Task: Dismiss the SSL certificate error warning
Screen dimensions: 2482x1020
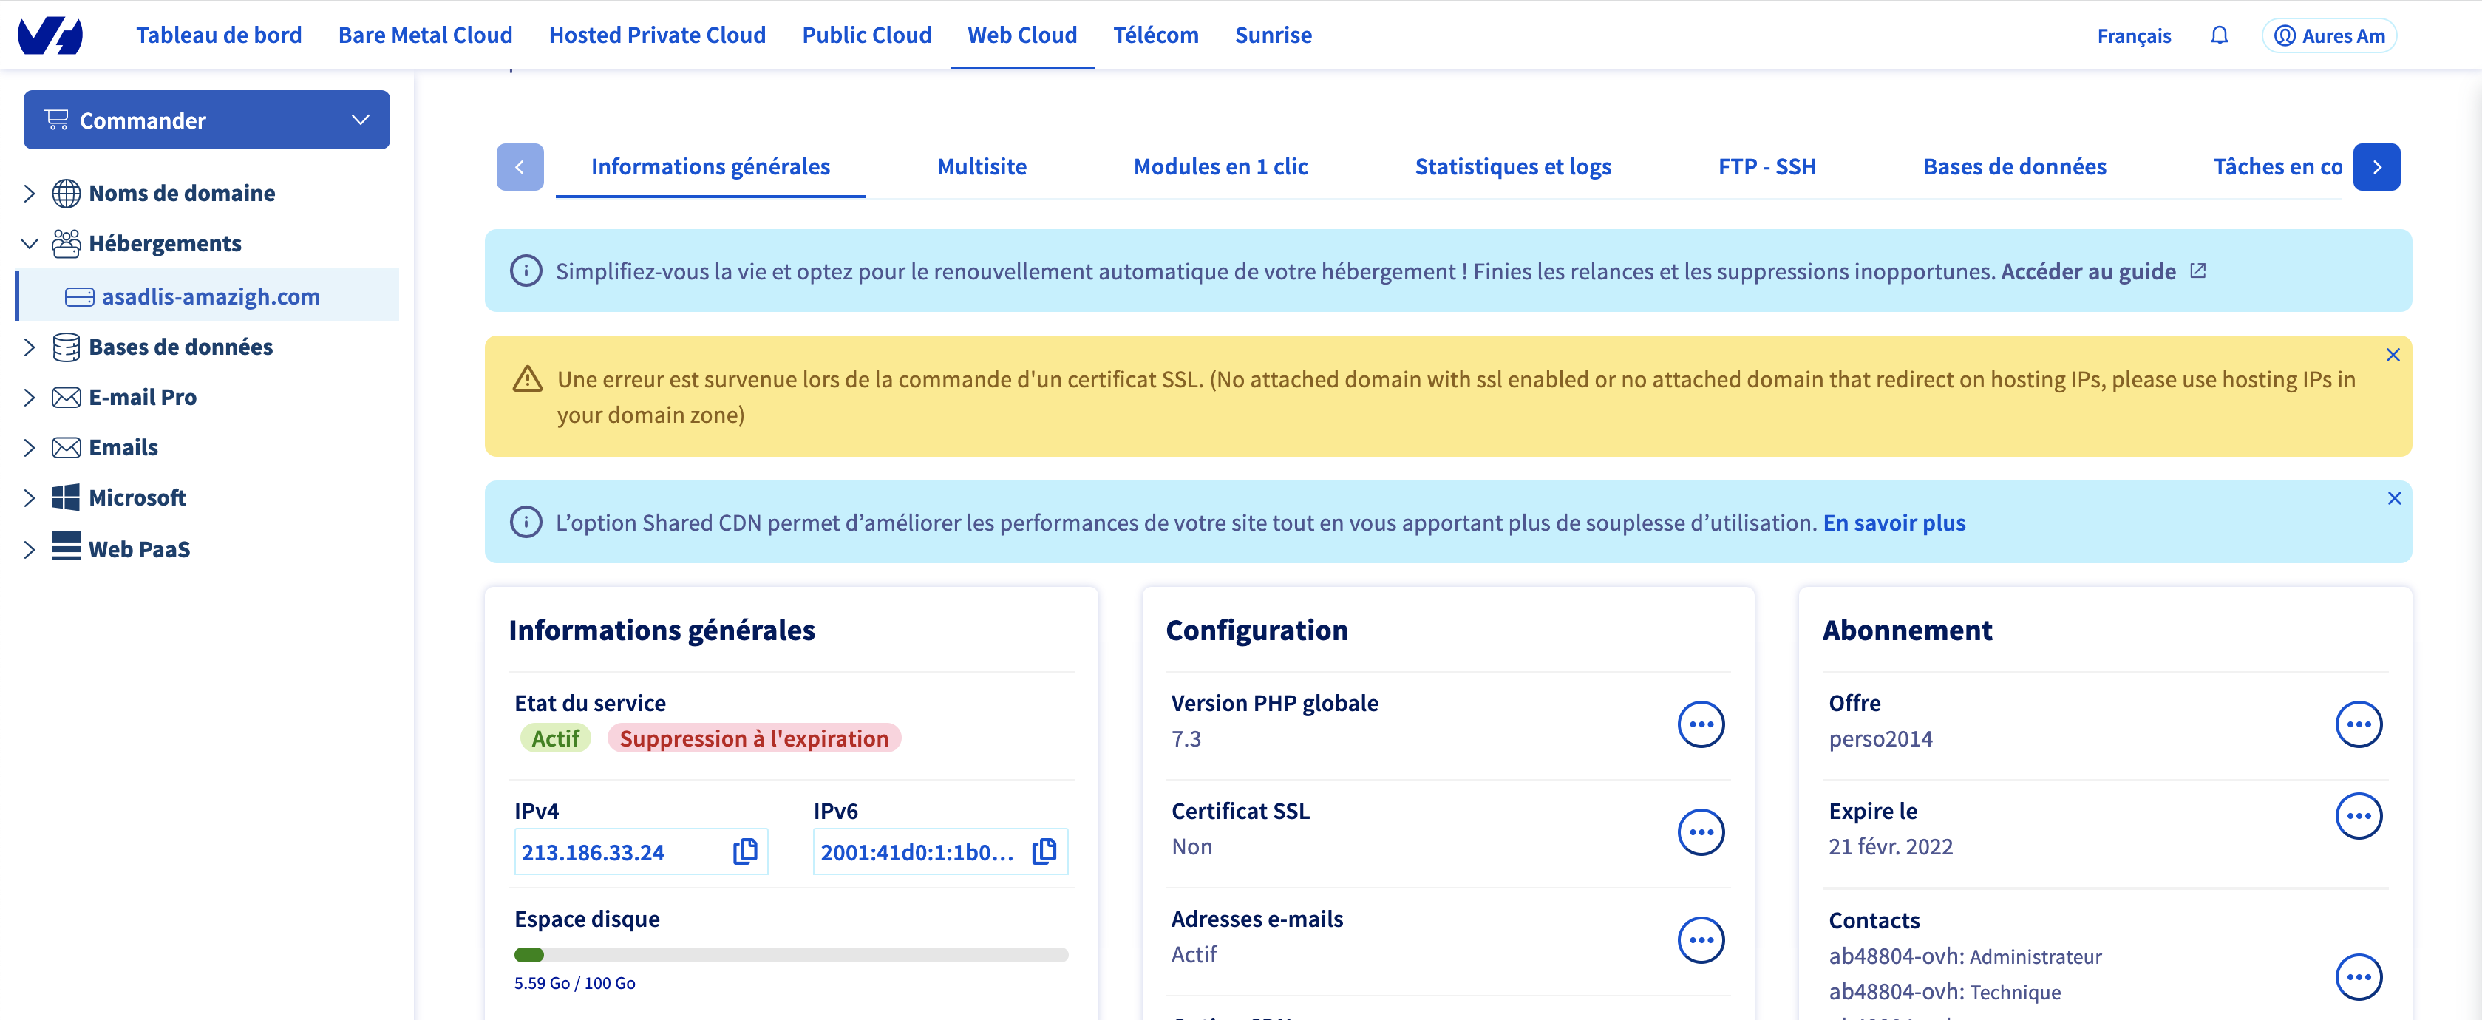Action: (x=2393, y=356)
